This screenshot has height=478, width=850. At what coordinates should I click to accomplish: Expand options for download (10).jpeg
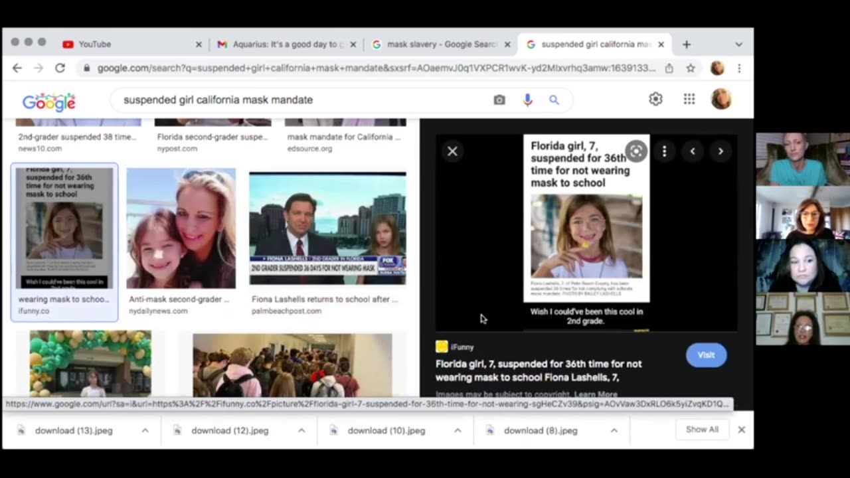[x=458, y=430]
